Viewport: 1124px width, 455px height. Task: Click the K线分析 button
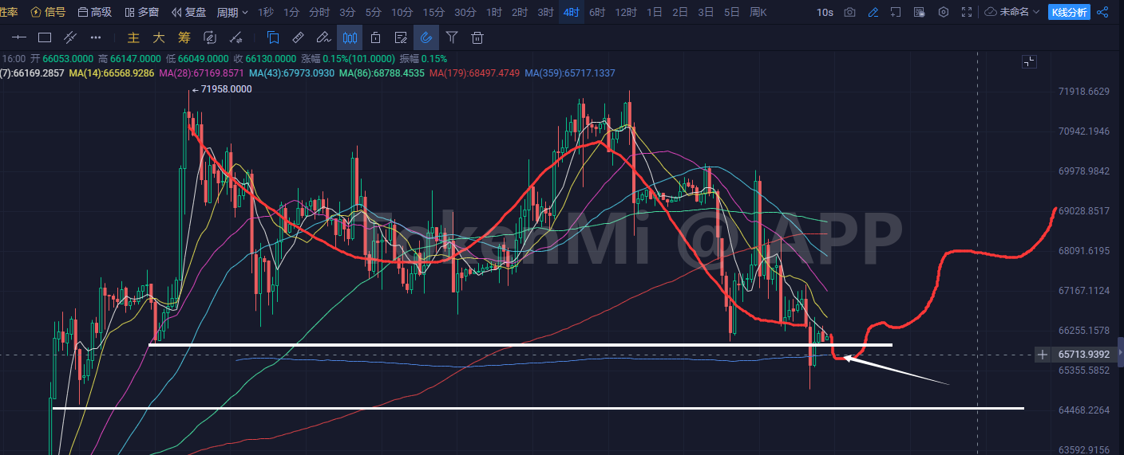click(1068, 13)
